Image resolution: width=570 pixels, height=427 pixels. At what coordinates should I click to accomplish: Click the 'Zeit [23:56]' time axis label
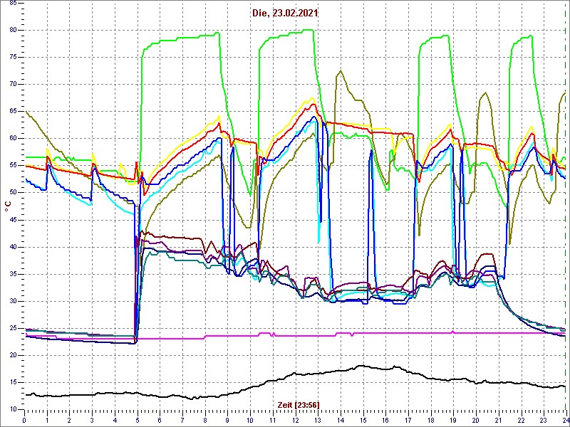(x=299, y=404)
